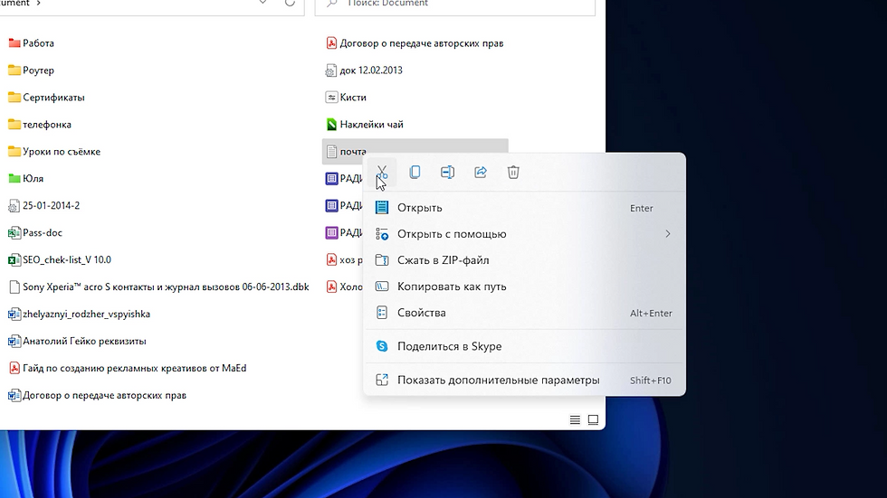Select the Сертификаты folder
Screen dimensions: 887x498
point(46,97)
